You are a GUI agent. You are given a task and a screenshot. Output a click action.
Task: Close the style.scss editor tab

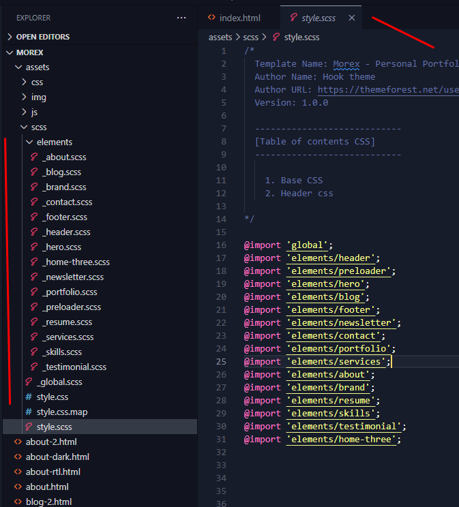(x=351, y=18)
